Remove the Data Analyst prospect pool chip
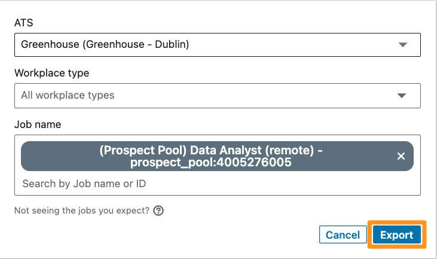437x259 pixels. [x=401, y=156]
